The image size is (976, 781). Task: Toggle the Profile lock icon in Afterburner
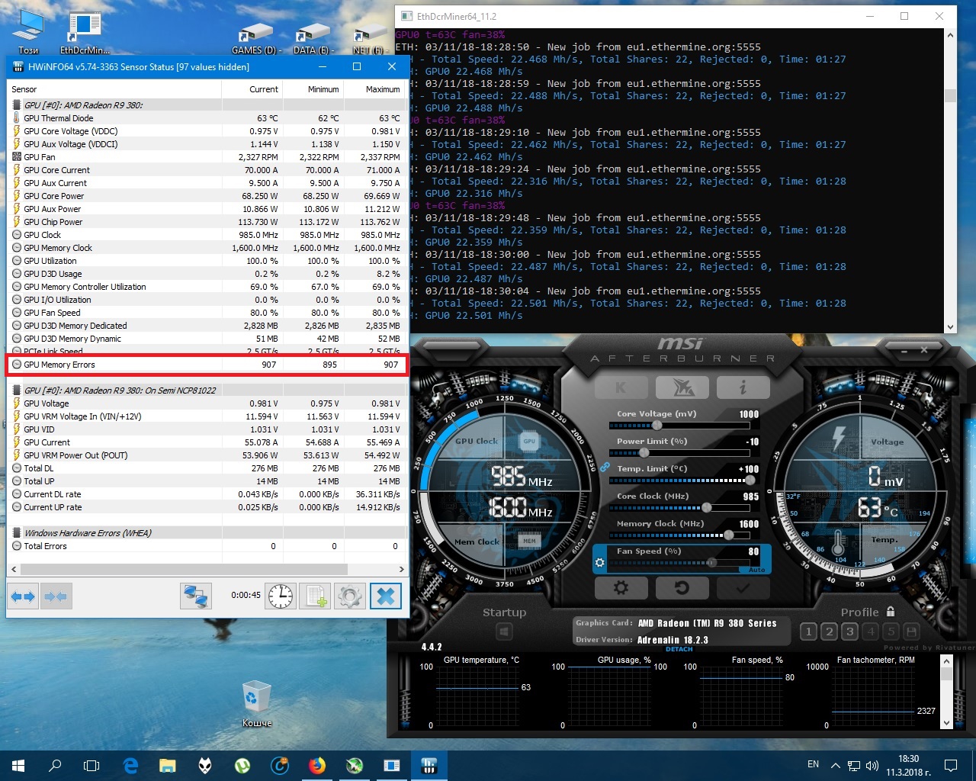coord(891,612)
